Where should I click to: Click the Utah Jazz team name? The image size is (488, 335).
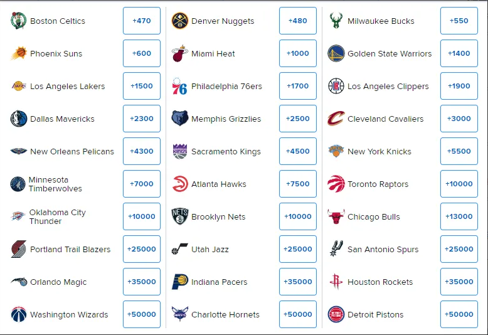(210, 250)
